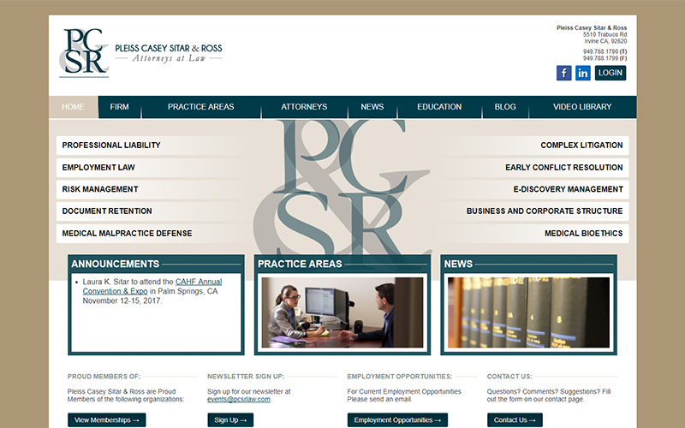This screenshot has width=685, height=428.
Task: Click the newsletter Sign Up button
Action: 230,420
